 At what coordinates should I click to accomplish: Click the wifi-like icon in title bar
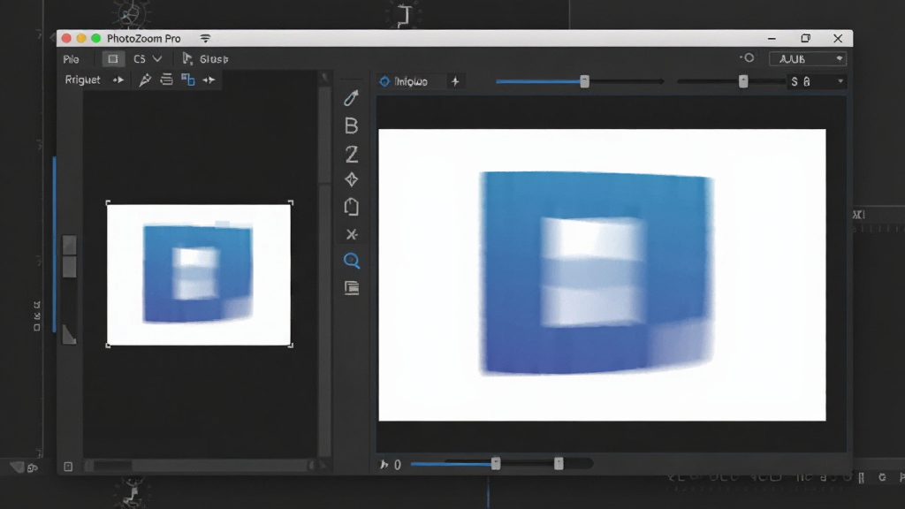205,38
